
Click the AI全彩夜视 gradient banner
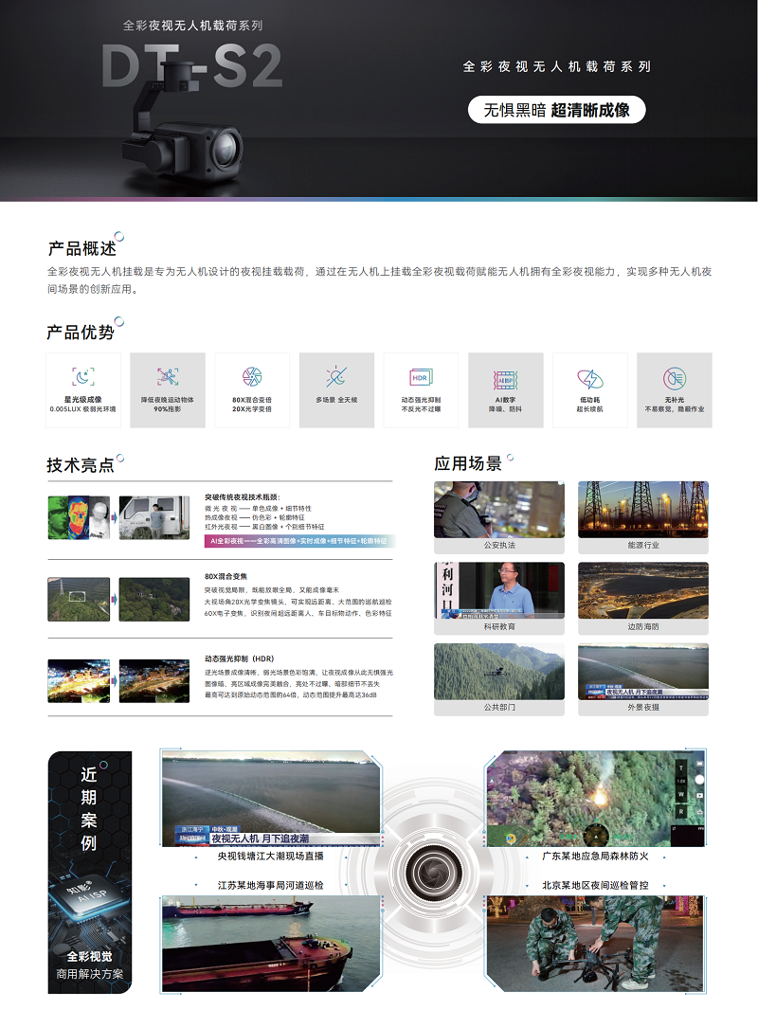(299, 541)
